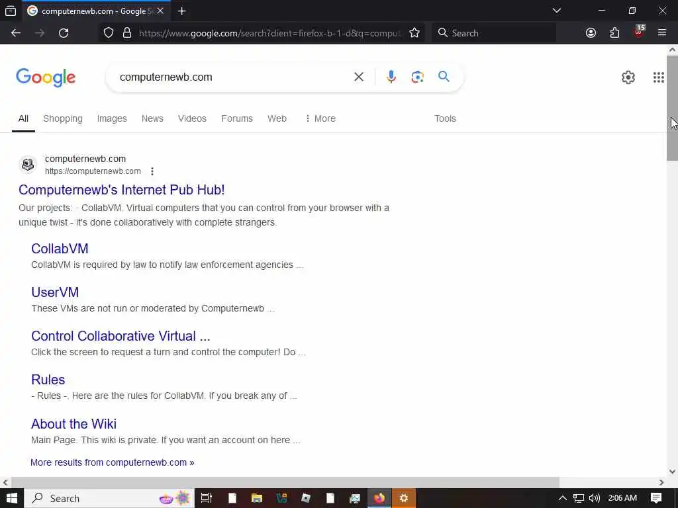Open the Windows Start menu
The height and width of the screenshot is (508, 678).
point(12,498)
